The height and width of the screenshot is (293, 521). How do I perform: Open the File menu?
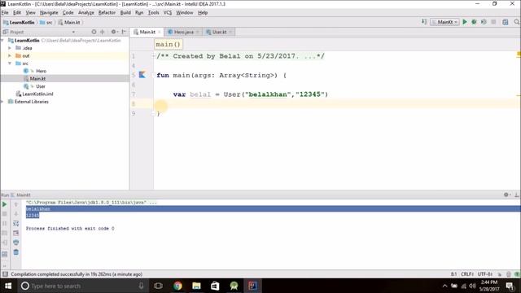click(5, 13)
